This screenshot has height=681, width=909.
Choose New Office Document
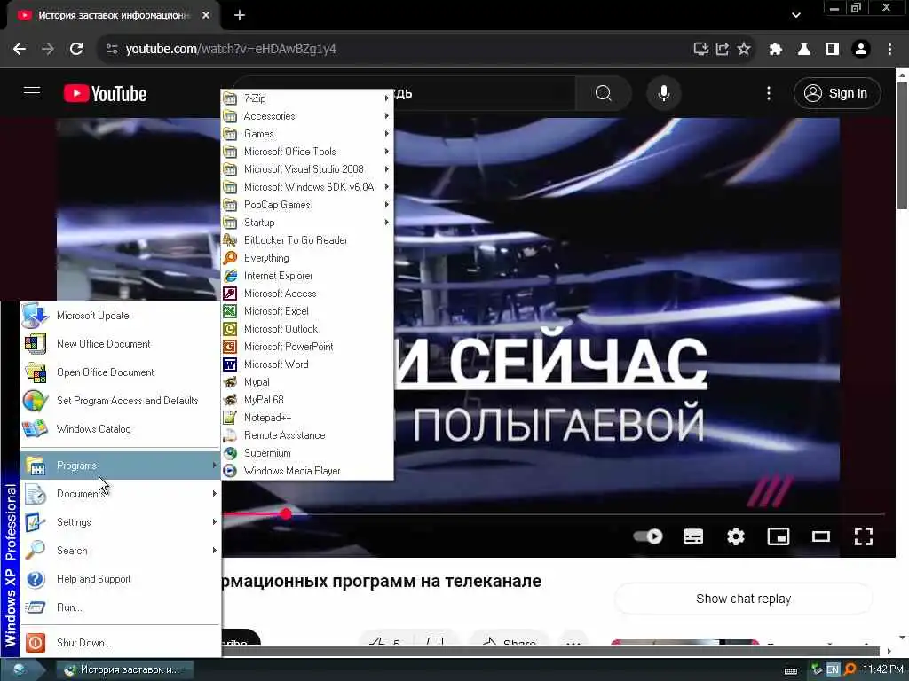[120, 344]
